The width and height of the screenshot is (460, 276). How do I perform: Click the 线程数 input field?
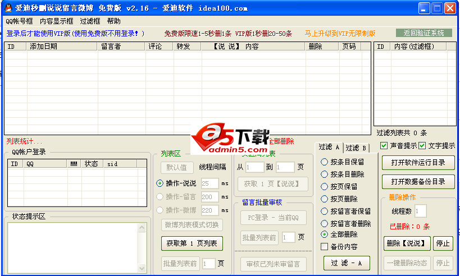420,211
